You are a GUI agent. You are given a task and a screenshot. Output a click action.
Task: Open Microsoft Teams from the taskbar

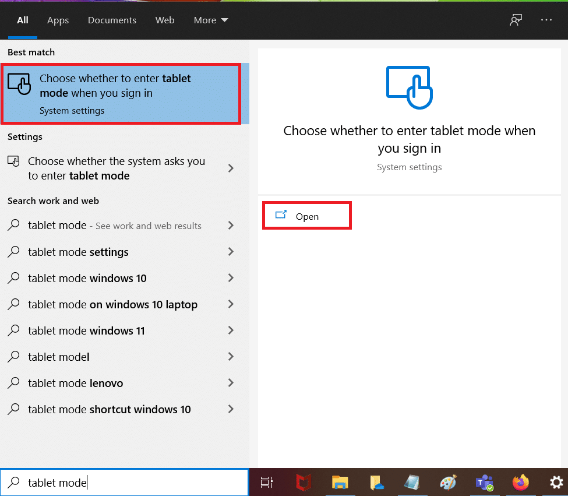click(484, 482)
